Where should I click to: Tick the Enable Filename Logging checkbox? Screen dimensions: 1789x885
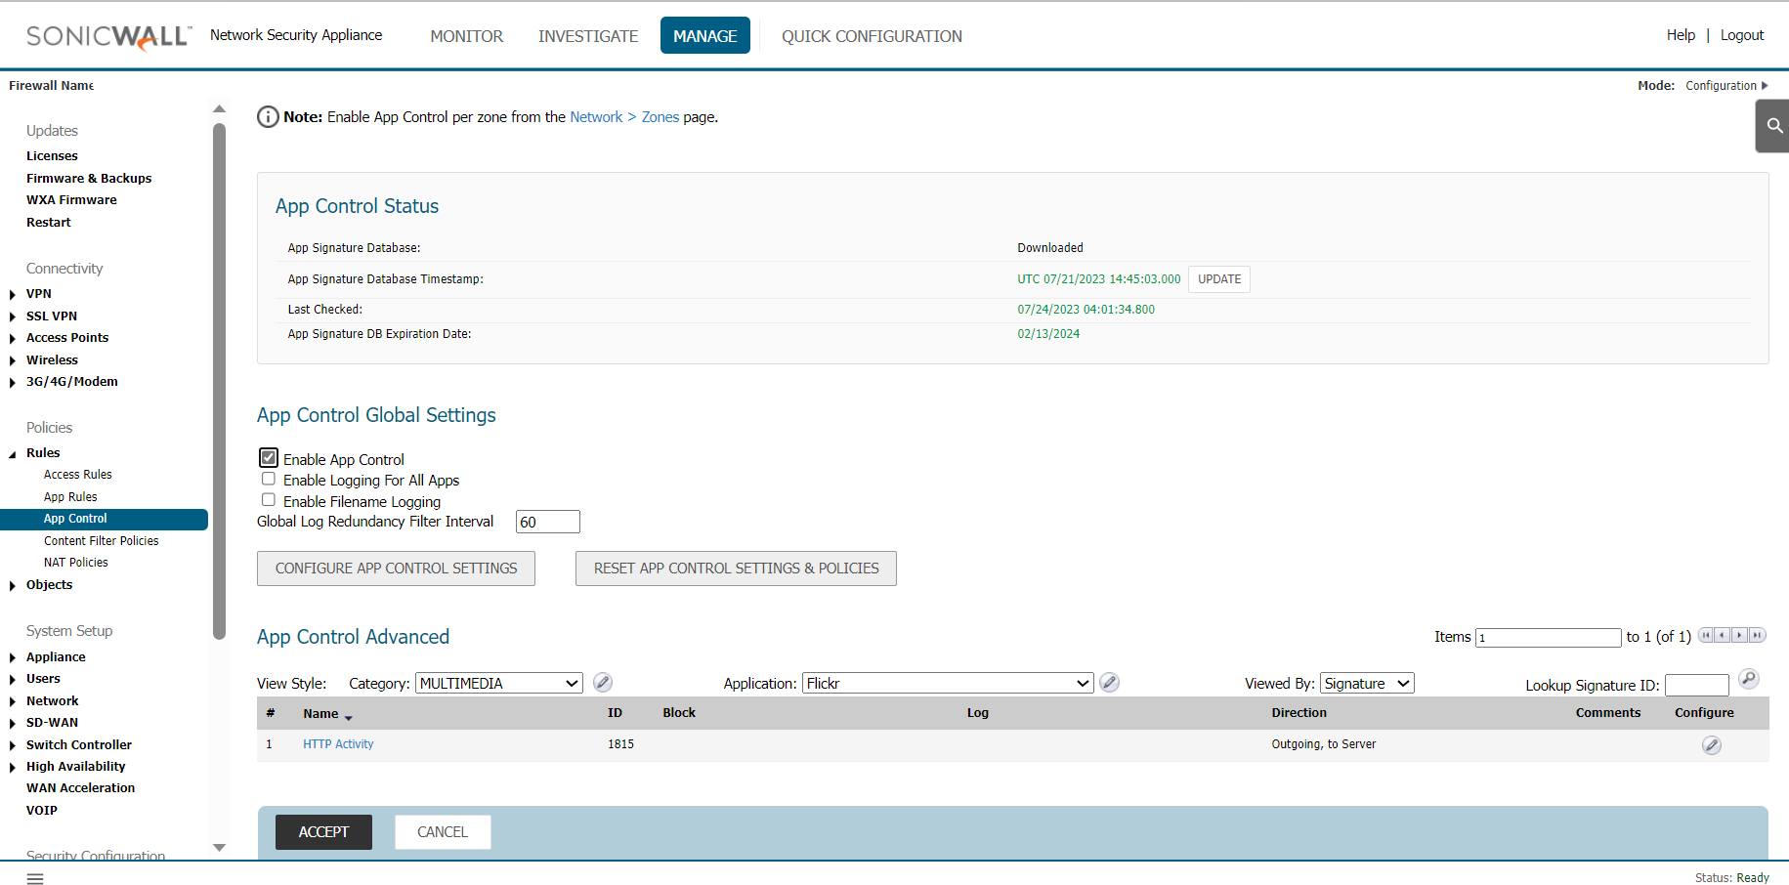[269, 500]
